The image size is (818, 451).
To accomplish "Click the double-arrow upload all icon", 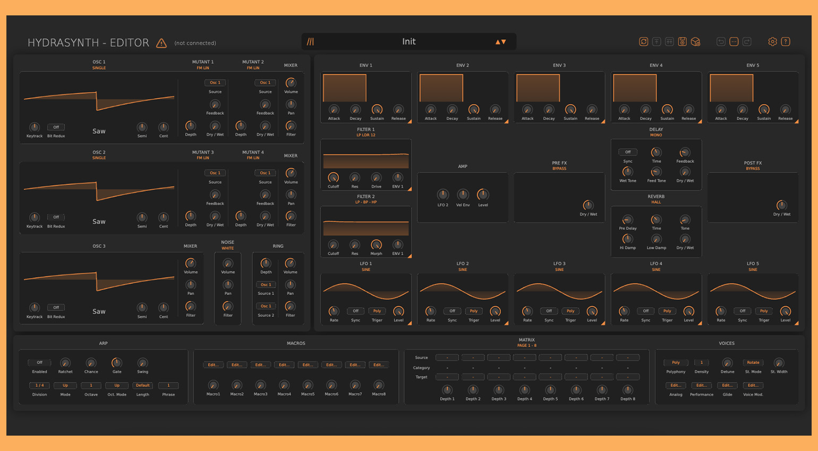I will 669,41.
